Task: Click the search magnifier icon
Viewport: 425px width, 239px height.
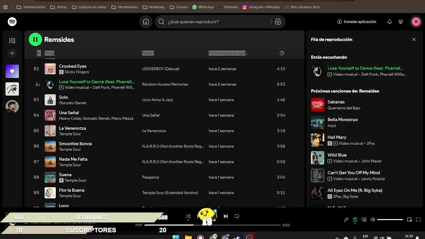Action: (x=161, y=22)
